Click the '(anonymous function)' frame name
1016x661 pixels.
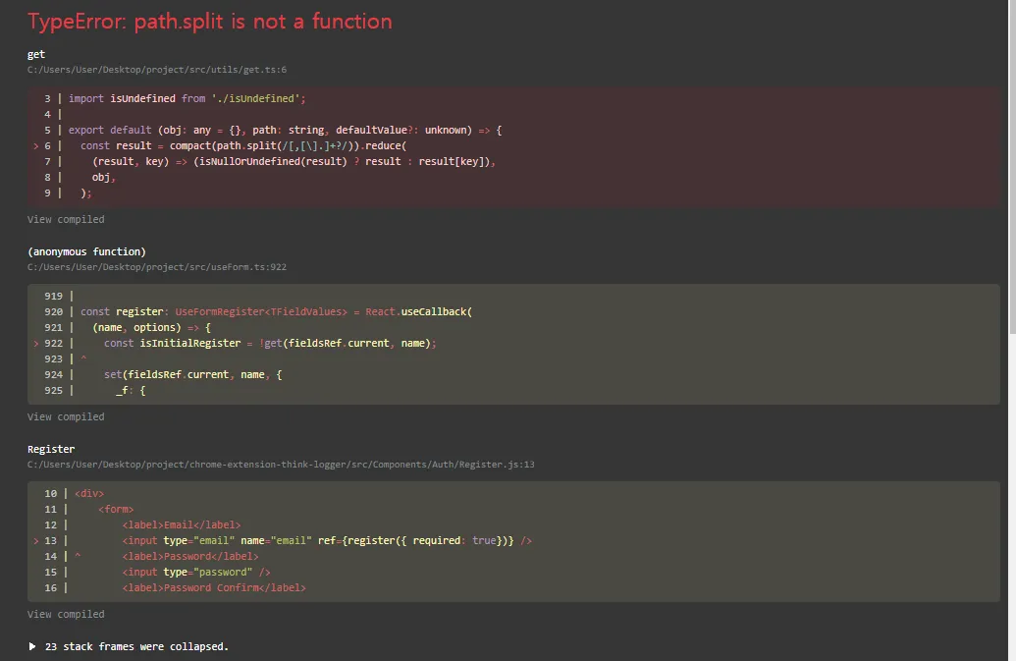[86, 251]
